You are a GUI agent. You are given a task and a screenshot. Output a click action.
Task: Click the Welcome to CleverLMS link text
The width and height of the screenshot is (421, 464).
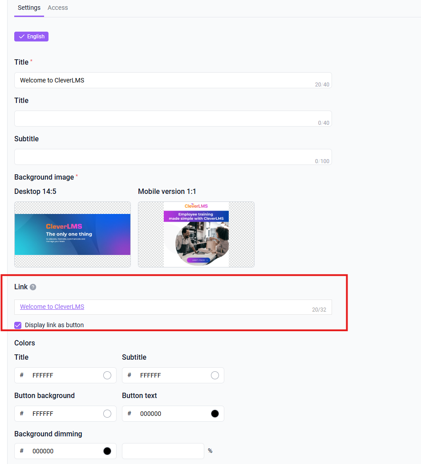(52, 307)
